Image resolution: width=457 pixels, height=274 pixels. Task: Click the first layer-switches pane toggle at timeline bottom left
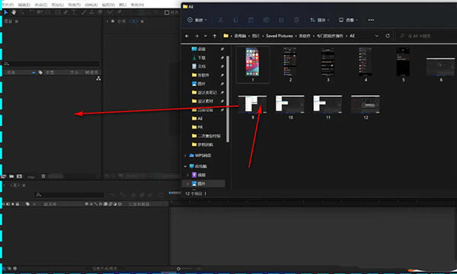tap(4, 269)
